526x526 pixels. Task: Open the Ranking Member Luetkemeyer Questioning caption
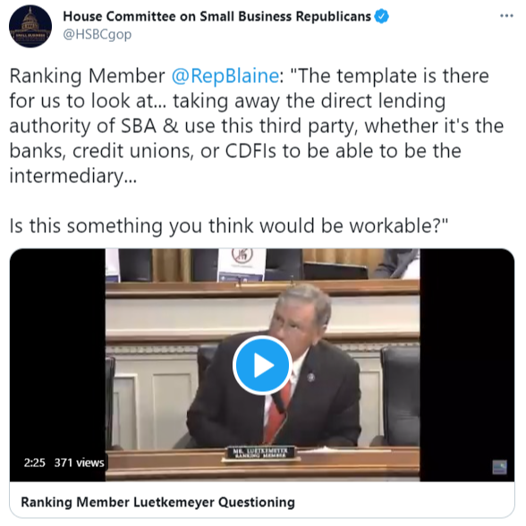click(157, 502)
